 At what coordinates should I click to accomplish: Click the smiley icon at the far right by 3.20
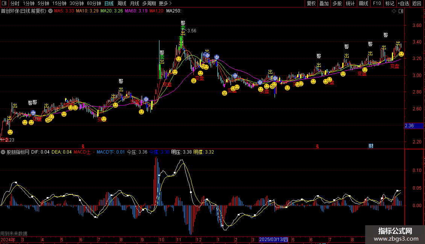(x=401, y=54)
